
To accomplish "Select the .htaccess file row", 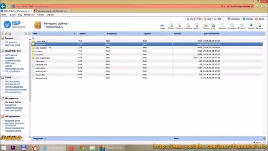I will [147, 61].
